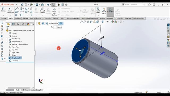Click Boss-Extrude1 in the breadcrumb bar
170x96 pixels.
pyautogui.click(x=52, y=23)
